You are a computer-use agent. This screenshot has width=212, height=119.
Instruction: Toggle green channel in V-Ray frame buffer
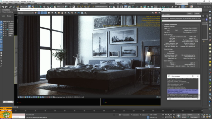point(42,13)
